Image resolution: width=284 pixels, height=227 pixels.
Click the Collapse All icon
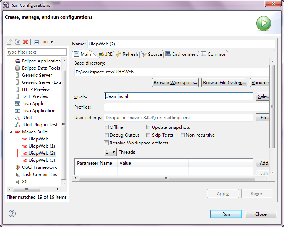point(37,42)
